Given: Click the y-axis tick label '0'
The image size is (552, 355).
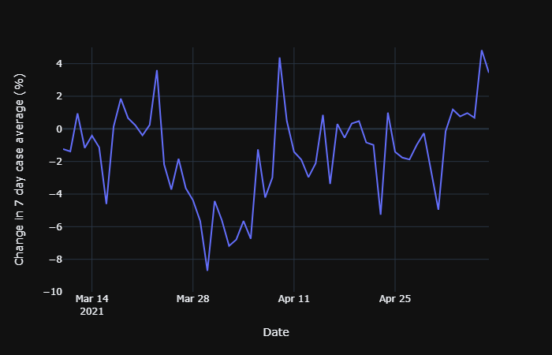Looking at the screenshot, I should click(59, 129).
